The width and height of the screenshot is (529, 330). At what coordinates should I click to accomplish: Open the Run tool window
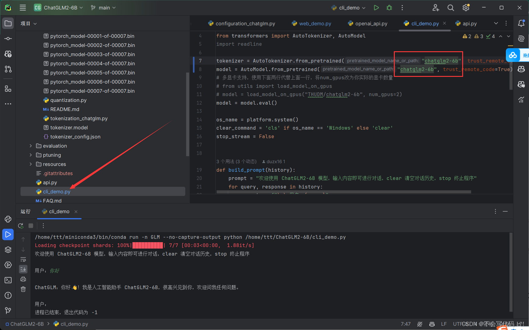click(x=8, y=235)
